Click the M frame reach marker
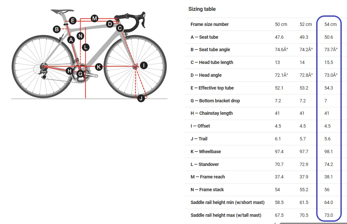 (94, 18)
